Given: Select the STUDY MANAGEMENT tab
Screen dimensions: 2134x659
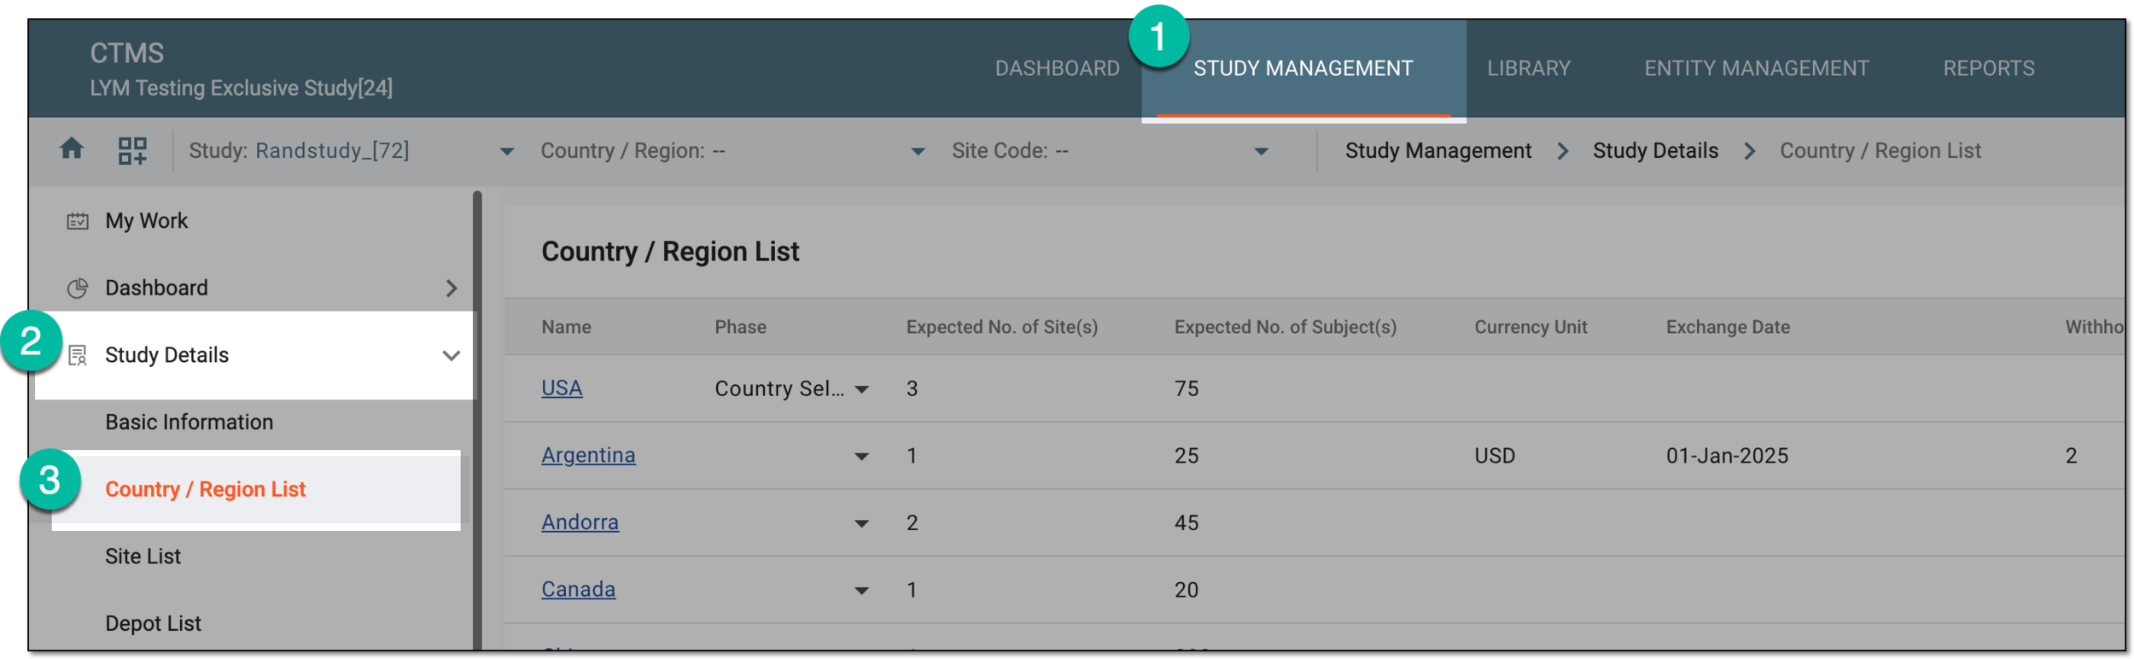Looking at the screenshot, I should point(1303,68).
